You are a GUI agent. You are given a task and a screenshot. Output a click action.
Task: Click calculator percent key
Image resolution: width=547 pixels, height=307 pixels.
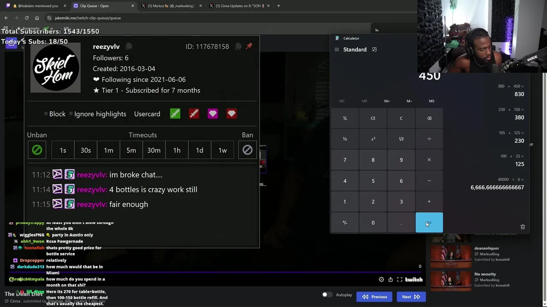point(345,118)
